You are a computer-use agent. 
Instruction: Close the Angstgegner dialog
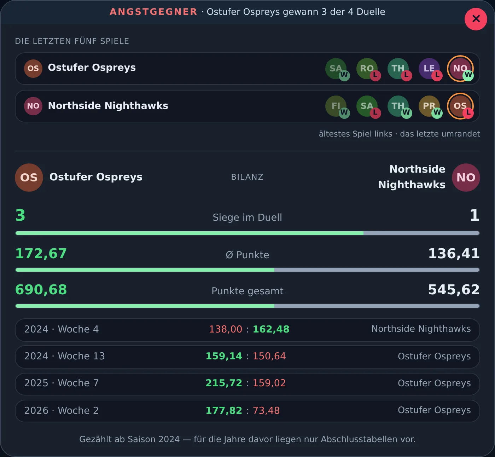[476, 19]
